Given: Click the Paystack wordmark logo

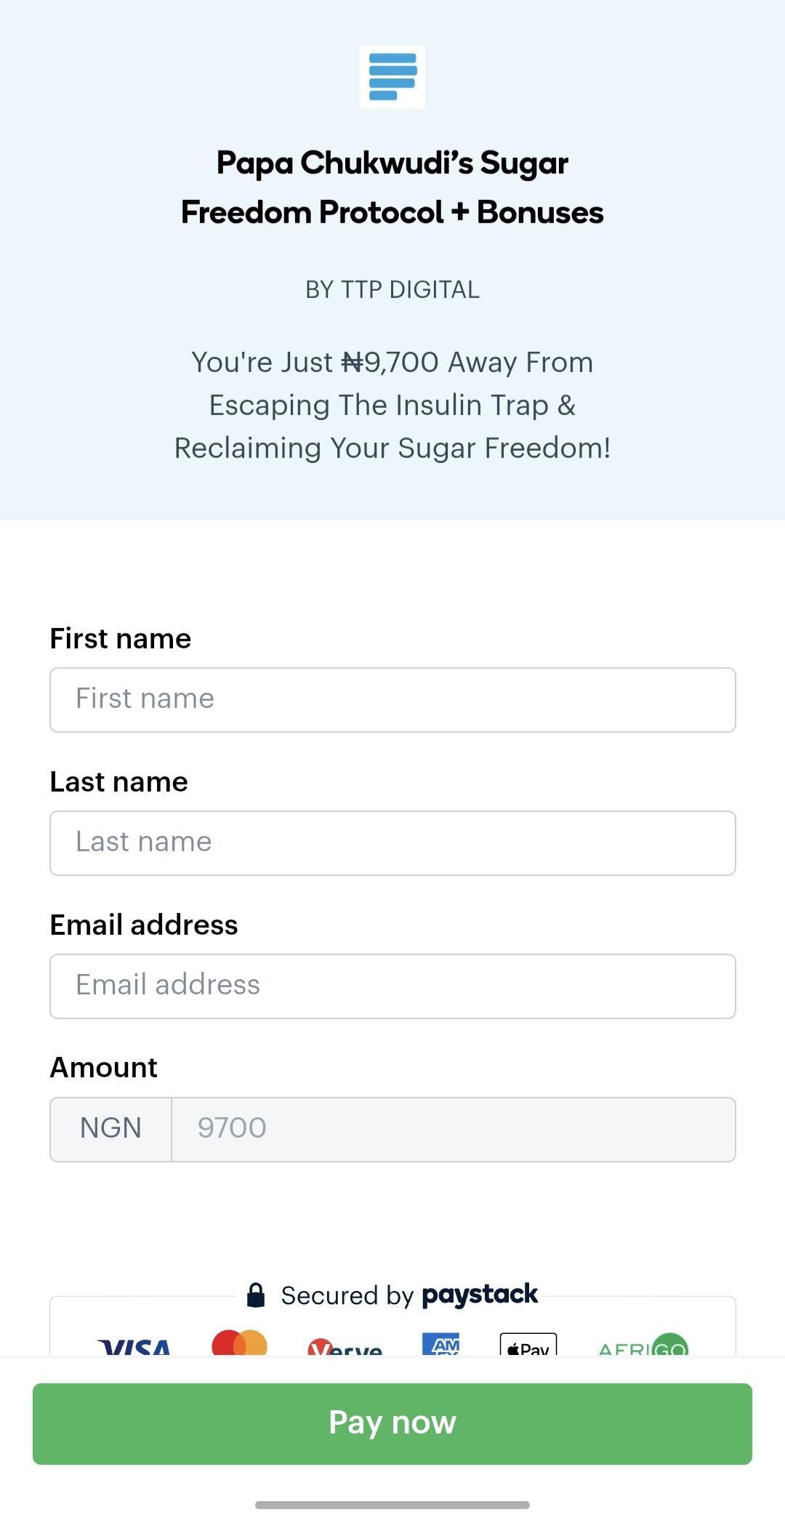Looking at the screenshot, I should (x=480, y=1295).
